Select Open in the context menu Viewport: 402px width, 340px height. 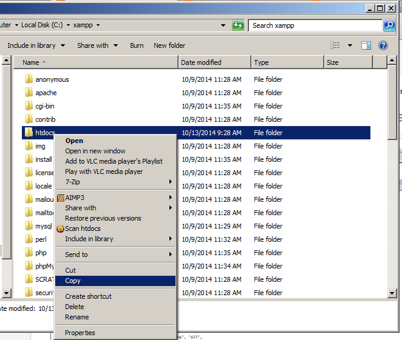coord(115,141)
